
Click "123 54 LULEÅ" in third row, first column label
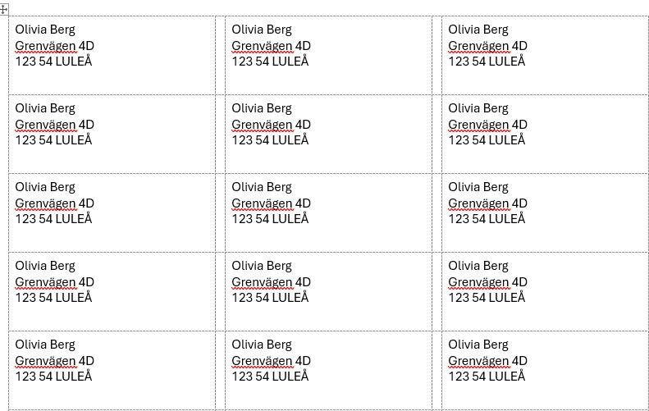pyautogui.click(x=53, y=219)
